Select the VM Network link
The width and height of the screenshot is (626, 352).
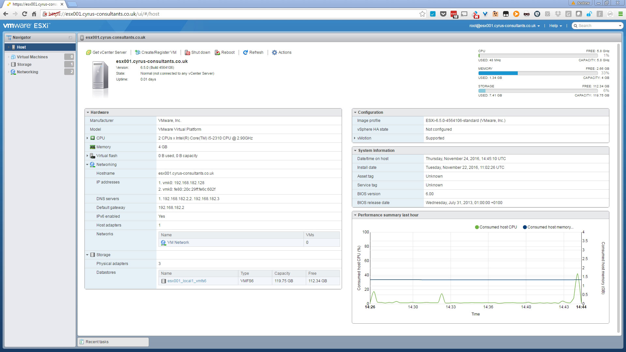click(x=178, y=242)
